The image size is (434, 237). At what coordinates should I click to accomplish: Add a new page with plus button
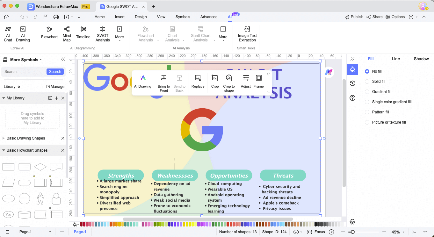click(62, 232)
